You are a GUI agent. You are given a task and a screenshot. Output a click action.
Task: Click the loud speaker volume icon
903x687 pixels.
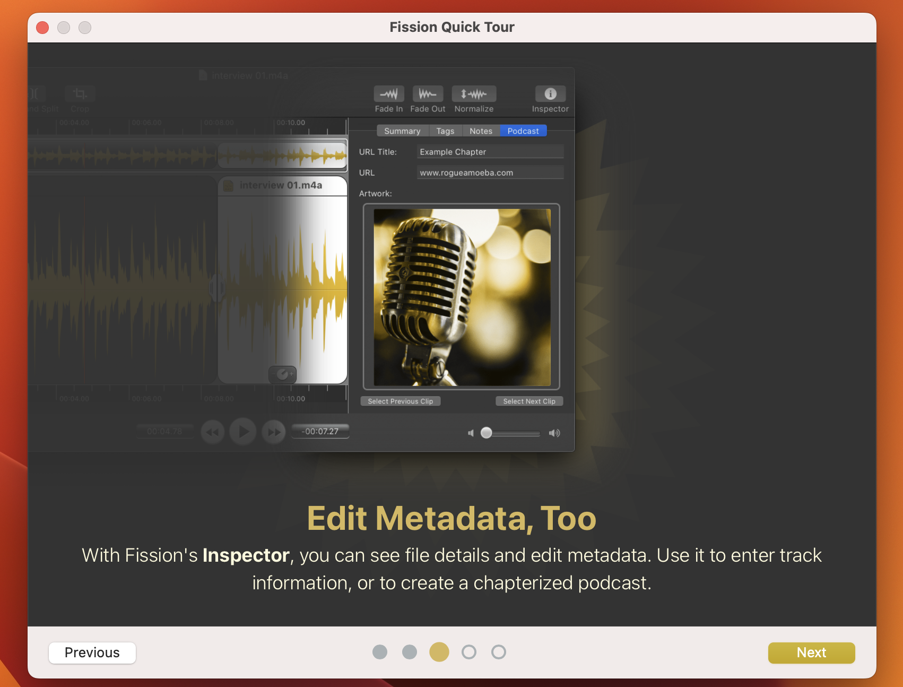554,433
